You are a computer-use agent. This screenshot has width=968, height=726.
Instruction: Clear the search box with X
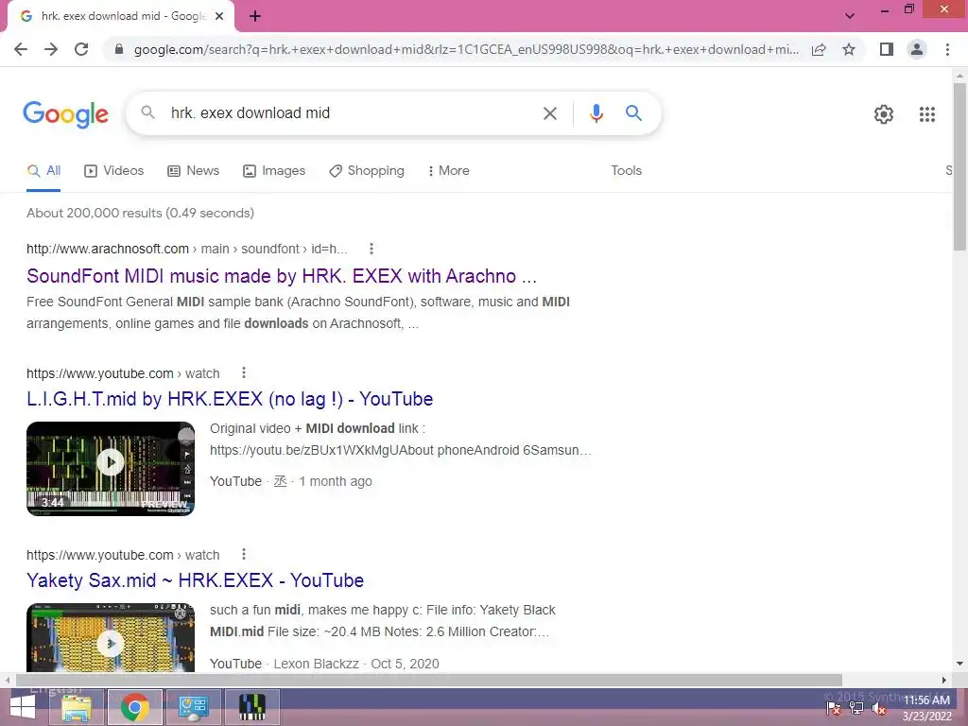[x=549, y=113]
